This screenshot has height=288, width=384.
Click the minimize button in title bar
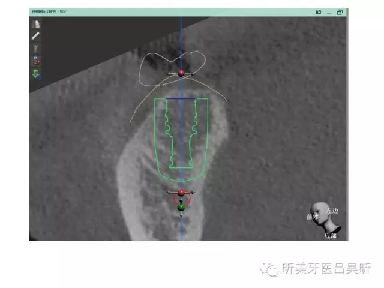[x=329, y=12]
